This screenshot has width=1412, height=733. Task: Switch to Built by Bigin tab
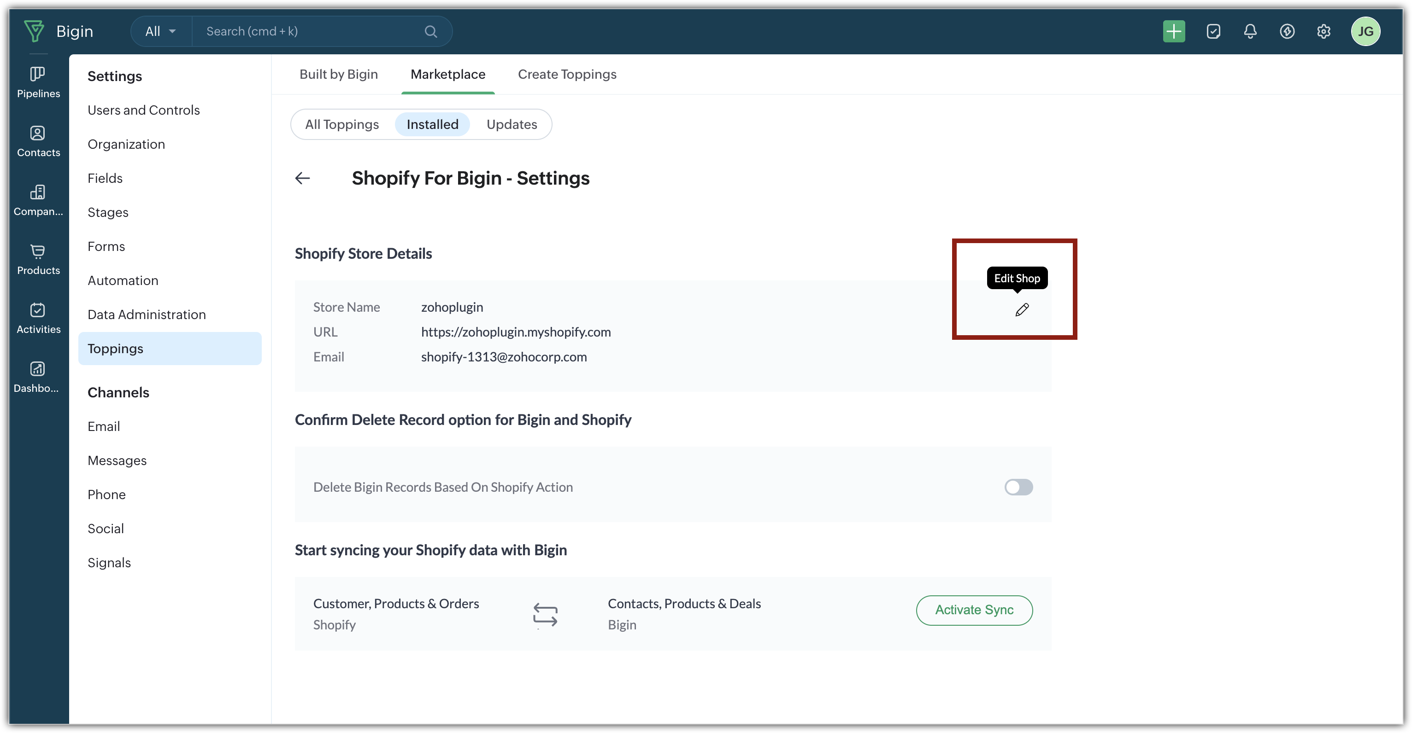click(x=338, y=74)
